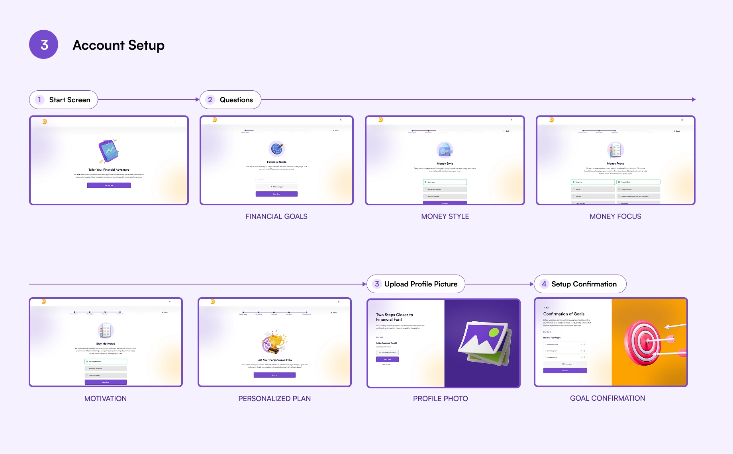Click the trash icon next to Debt Repayment goal

click(x=584, y=351)
